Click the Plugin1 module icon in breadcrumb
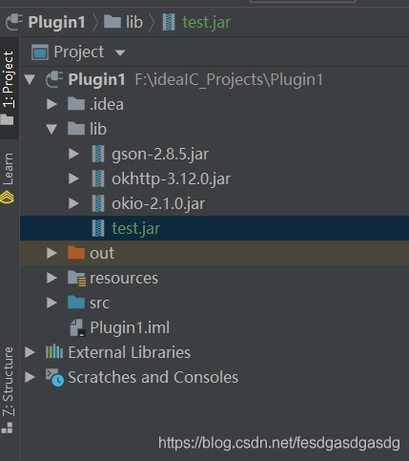Viewport: 409px width, 461px height. click(14, 22)
